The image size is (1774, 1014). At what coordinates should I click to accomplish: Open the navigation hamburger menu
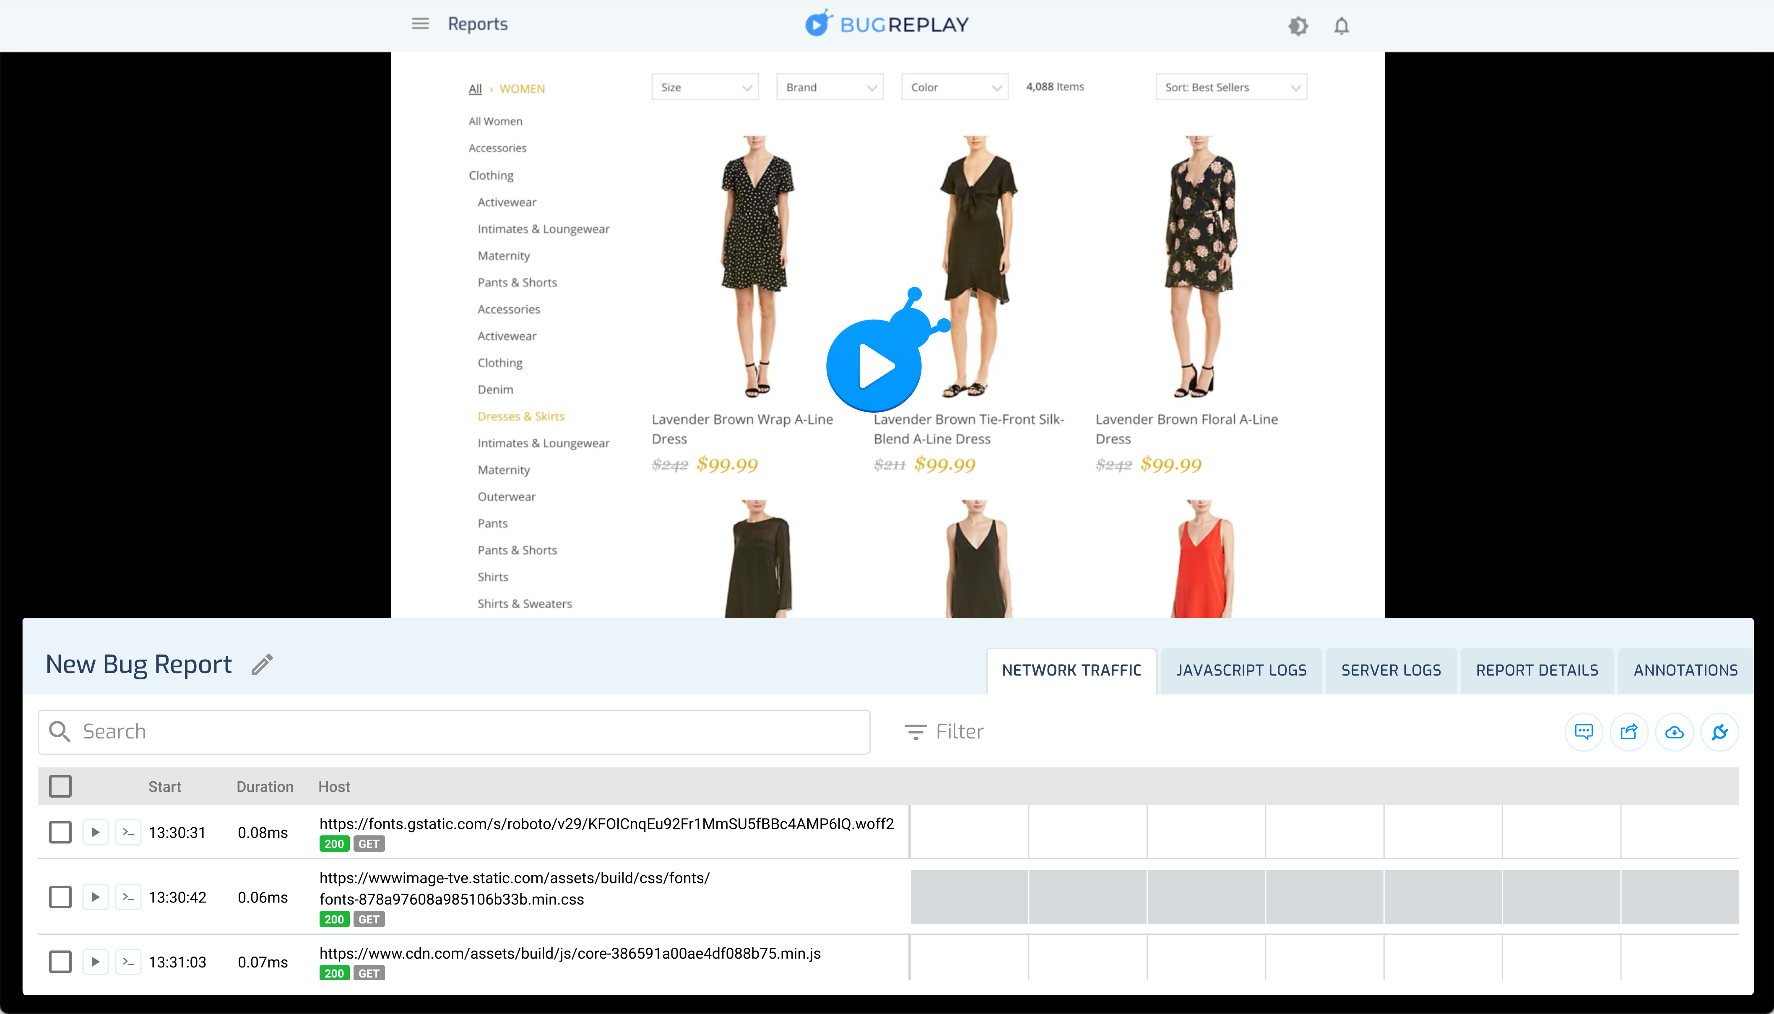(x=420, y=23)
